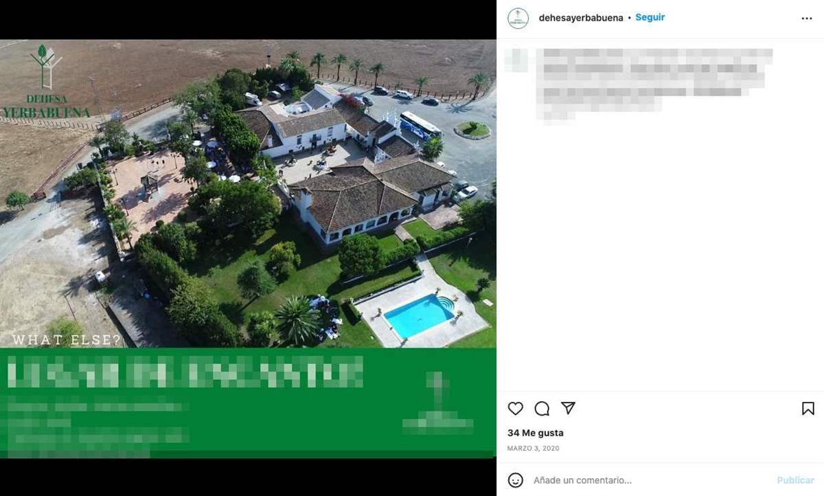Click the blue bus parked in the photo

[420, 126]
